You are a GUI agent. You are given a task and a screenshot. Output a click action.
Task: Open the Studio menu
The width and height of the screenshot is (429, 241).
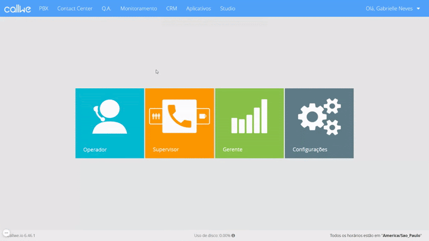pyautogui.click(x=227, y=9)
